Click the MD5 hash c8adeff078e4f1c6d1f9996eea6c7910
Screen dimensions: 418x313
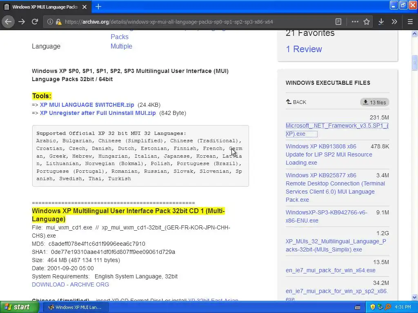coord(97,244)
